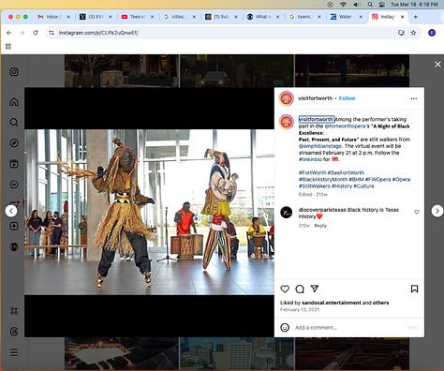Follow visitfortworth account
Image resolution: width=444 pixels, height=371 pixels.
(x=347, y=98)
